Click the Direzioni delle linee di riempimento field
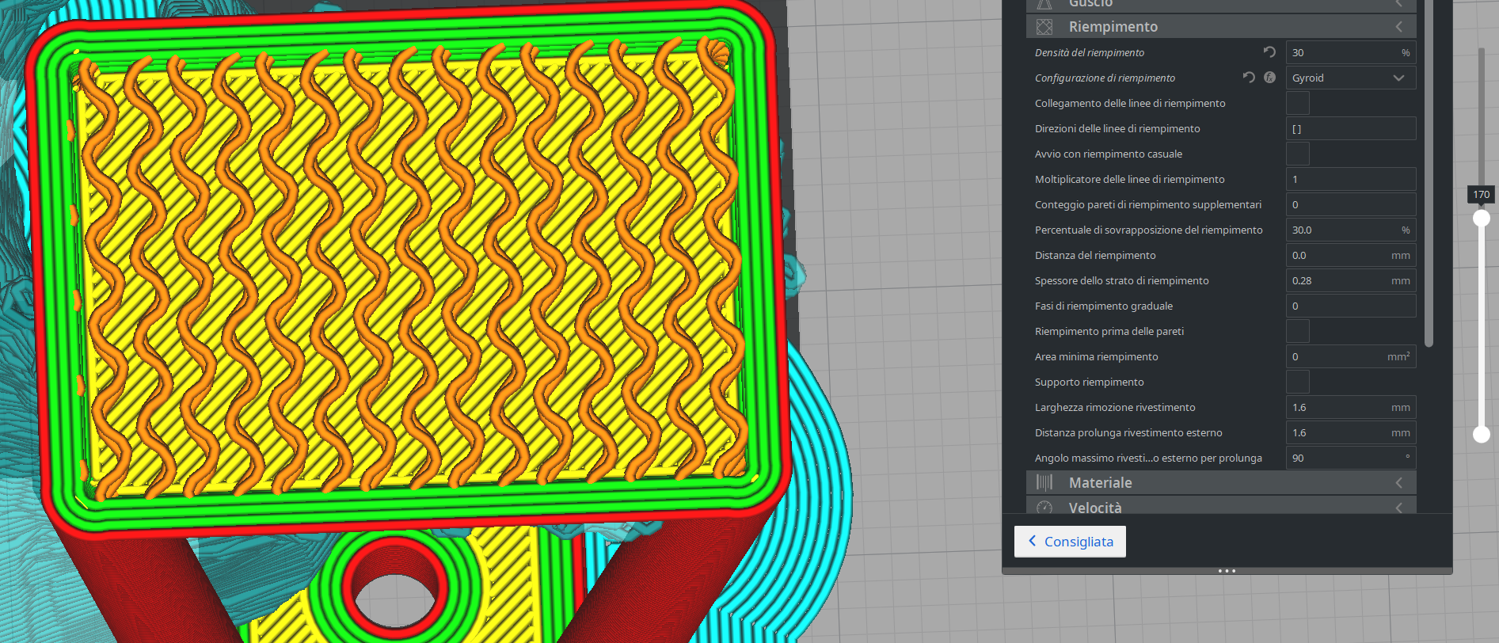Screen dimensions: 1499x643 click(1351, 128)
